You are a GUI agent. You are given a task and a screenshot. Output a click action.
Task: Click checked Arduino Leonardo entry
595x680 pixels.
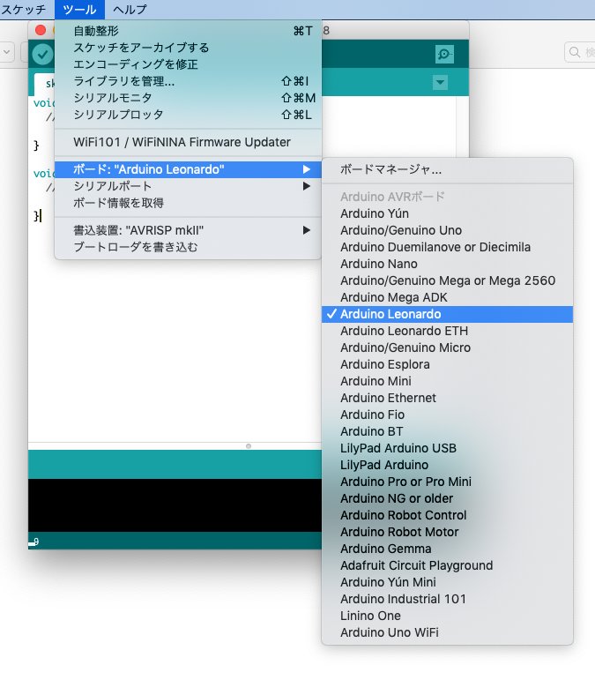tap(447, 314)
